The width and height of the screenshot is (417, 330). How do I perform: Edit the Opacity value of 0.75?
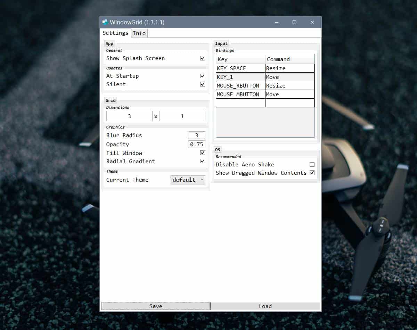click(196, 144)
